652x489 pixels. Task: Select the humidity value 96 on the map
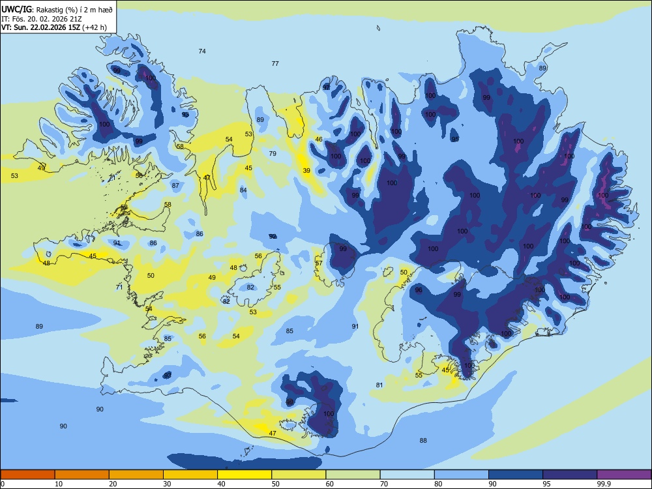[x=419, y=290]
